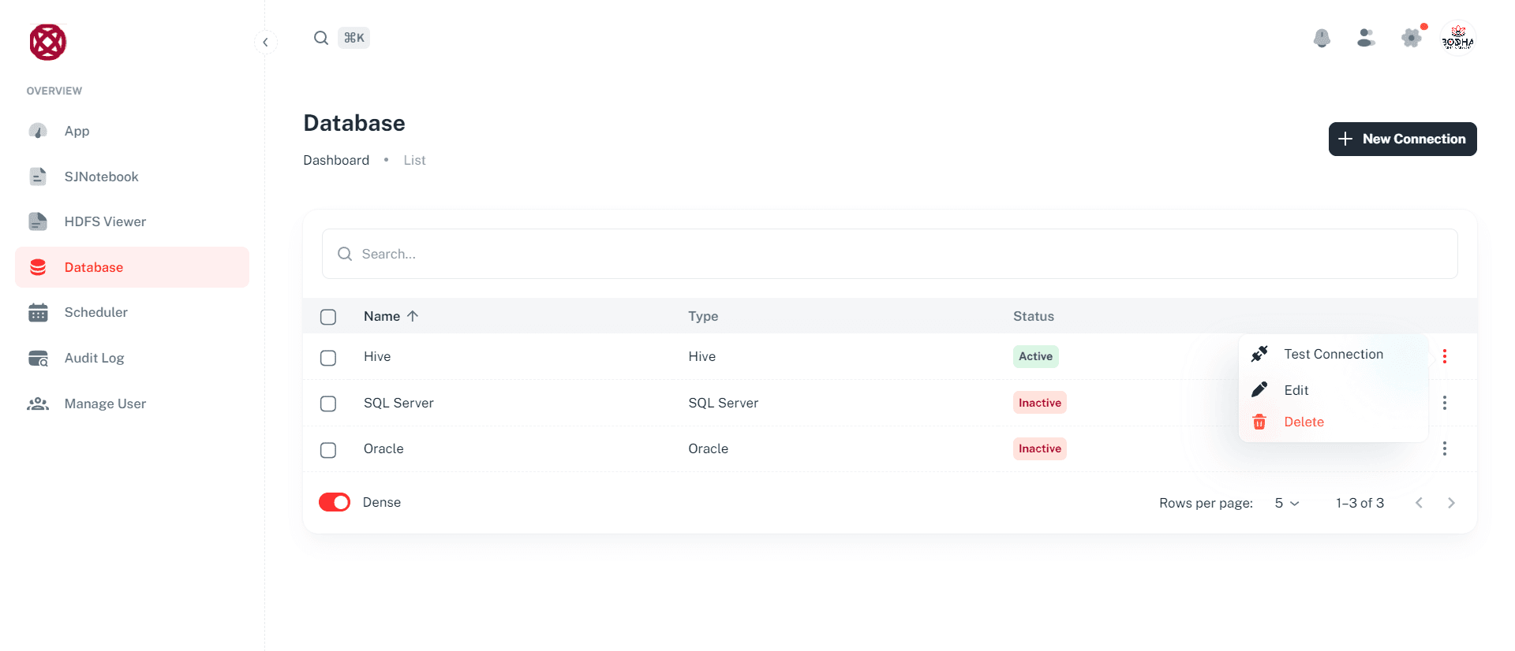Select Database in sidebar
This screenshot has width=1515, height=651.
(132, 267)
